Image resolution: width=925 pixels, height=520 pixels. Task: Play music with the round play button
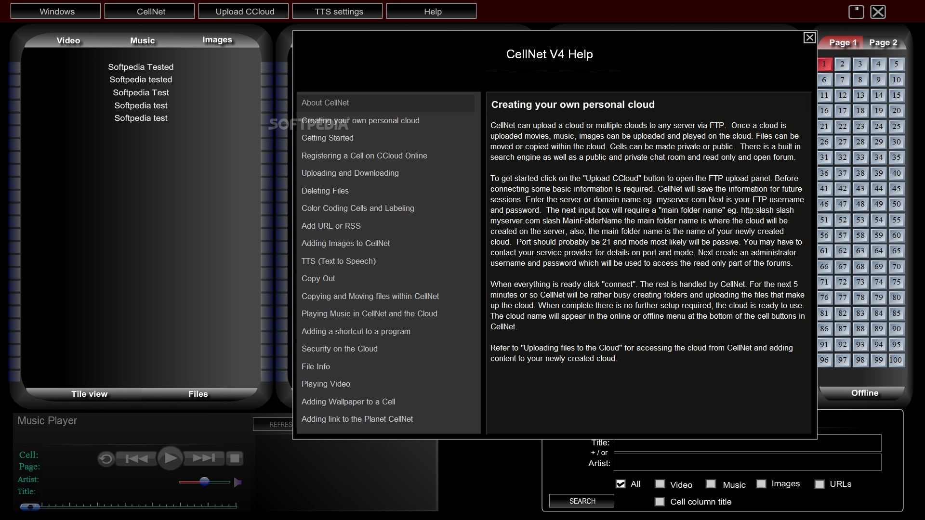[170, 458]
